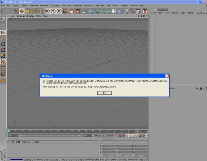Screen dimensions: 207x161
Task: Click the Undo icon
Action: coord(4,11)
